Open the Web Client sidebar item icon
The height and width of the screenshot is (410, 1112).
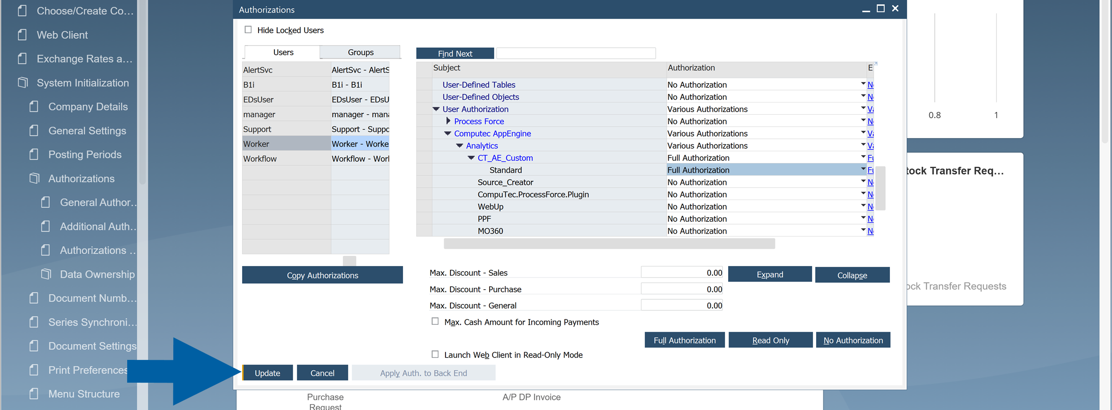tap(22, 35)
